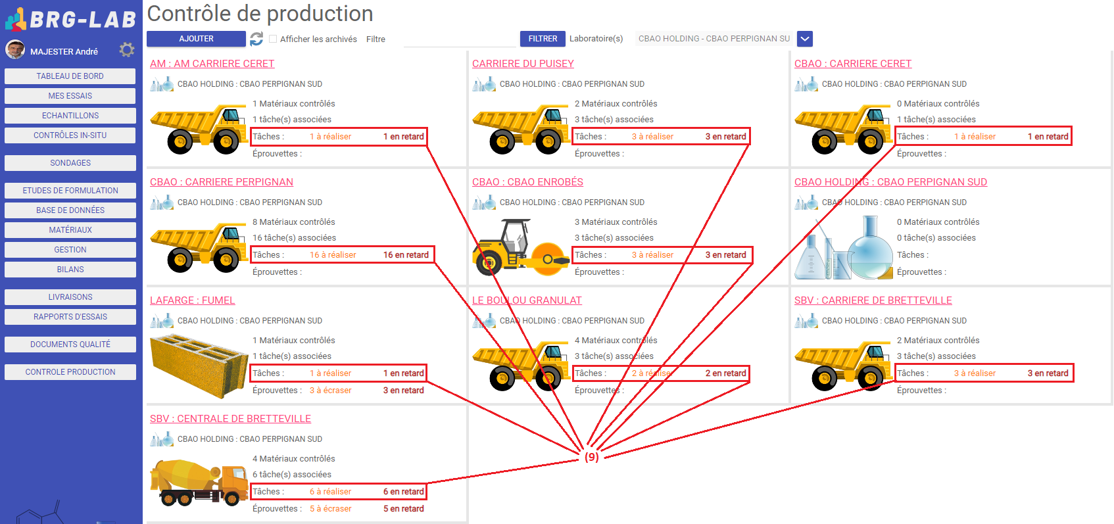Open MES ESSAIS in the sidebar
This screenshot has height=524, width=1114.
pos(70,96)
